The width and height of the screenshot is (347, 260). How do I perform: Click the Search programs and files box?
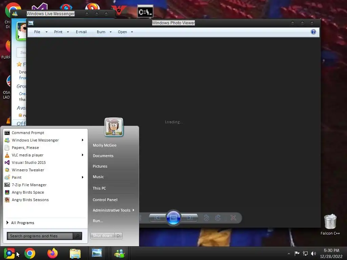pos(40,236)
